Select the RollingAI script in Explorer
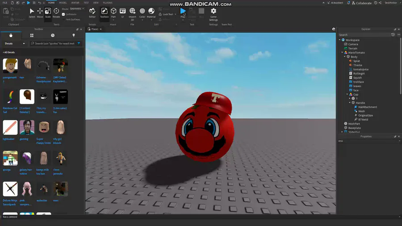This screenshot has width=402, height=226. click(359, 74)
